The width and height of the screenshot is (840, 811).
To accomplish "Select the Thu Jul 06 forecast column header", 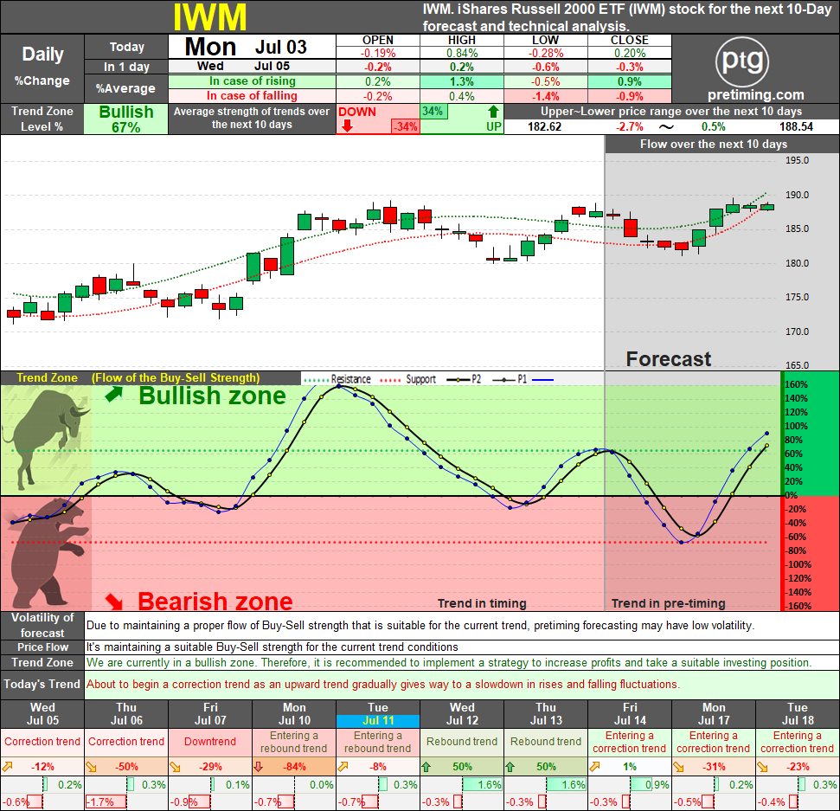I will pyautogui.click(x=126, y=714).
